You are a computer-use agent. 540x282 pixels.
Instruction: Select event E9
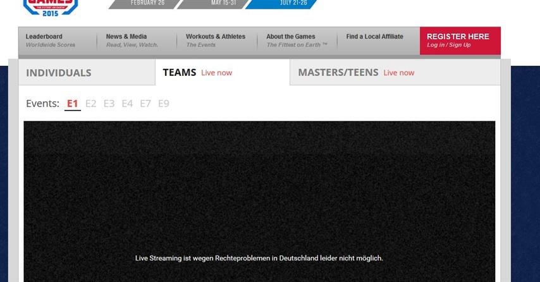coord(164,104)
